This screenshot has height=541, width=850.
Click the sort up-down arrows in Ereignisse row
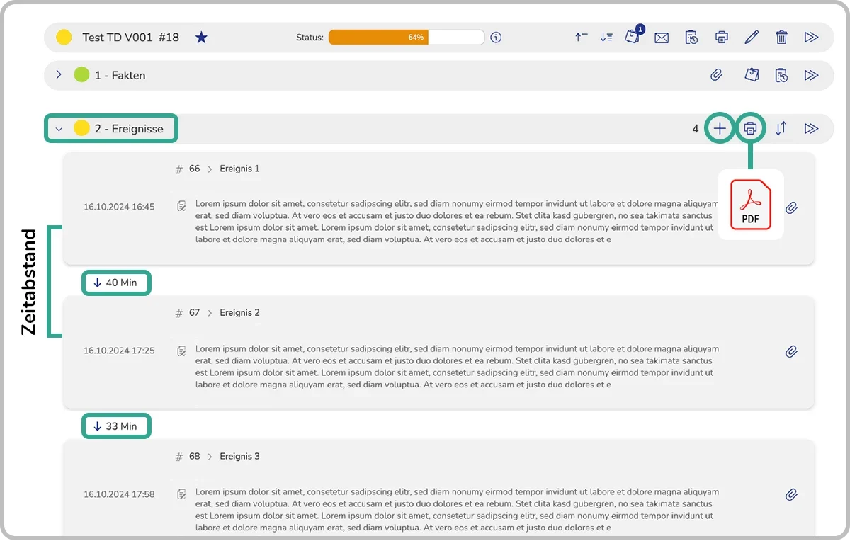[781, 129]
